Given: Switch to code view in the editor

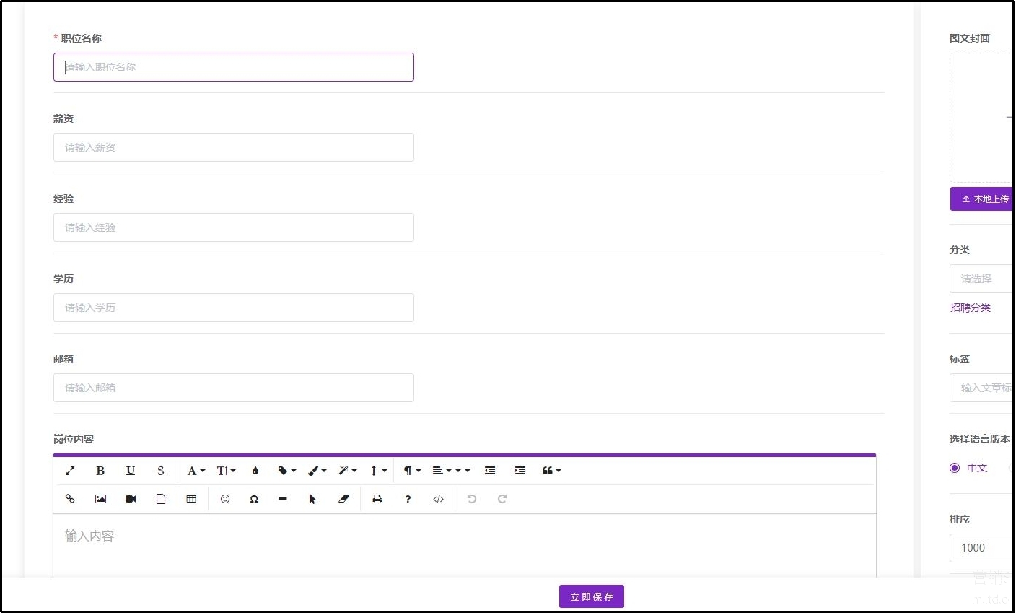Looking at the screenshot, I should [438, 499].
